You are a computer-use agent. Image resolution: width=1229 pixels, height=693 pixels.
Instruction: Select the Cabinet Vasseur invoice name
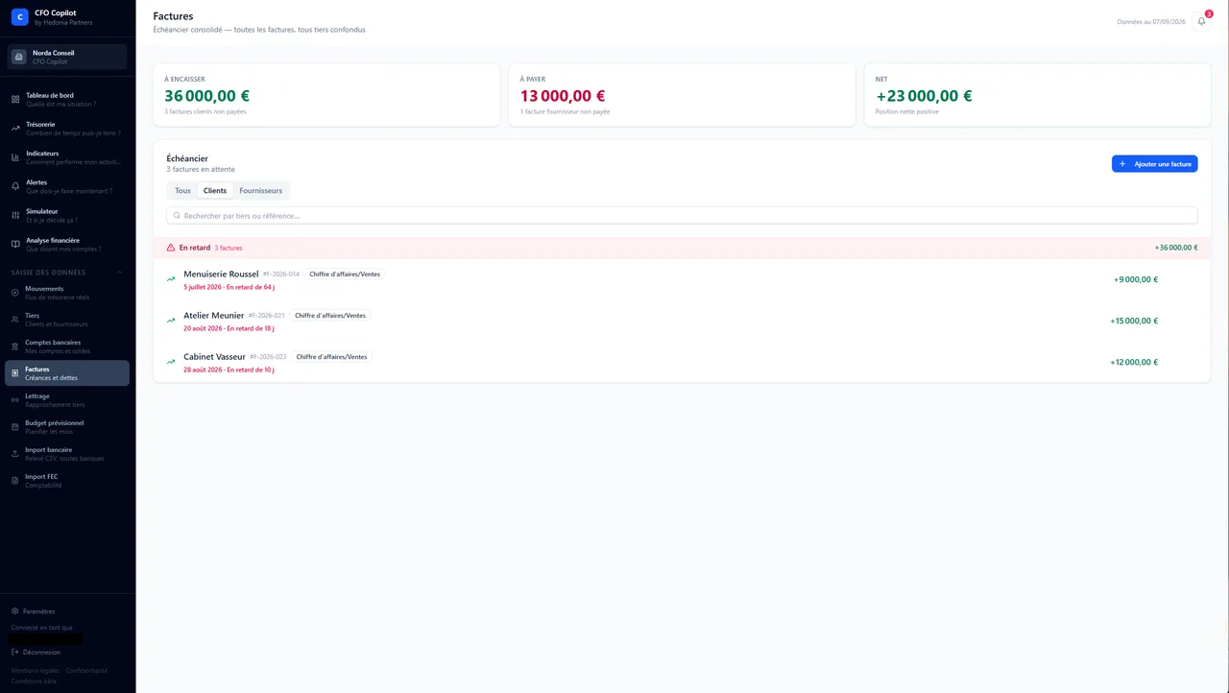tap(215, 357)
